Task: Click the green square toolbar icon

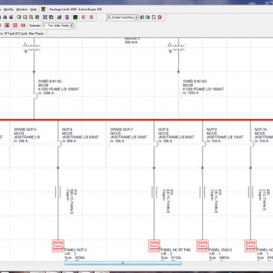Action: 76,17
